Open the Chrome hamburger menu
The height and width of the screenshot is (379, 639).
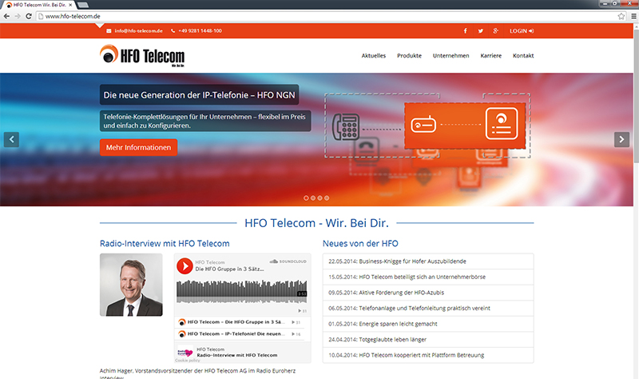(631, 15)
